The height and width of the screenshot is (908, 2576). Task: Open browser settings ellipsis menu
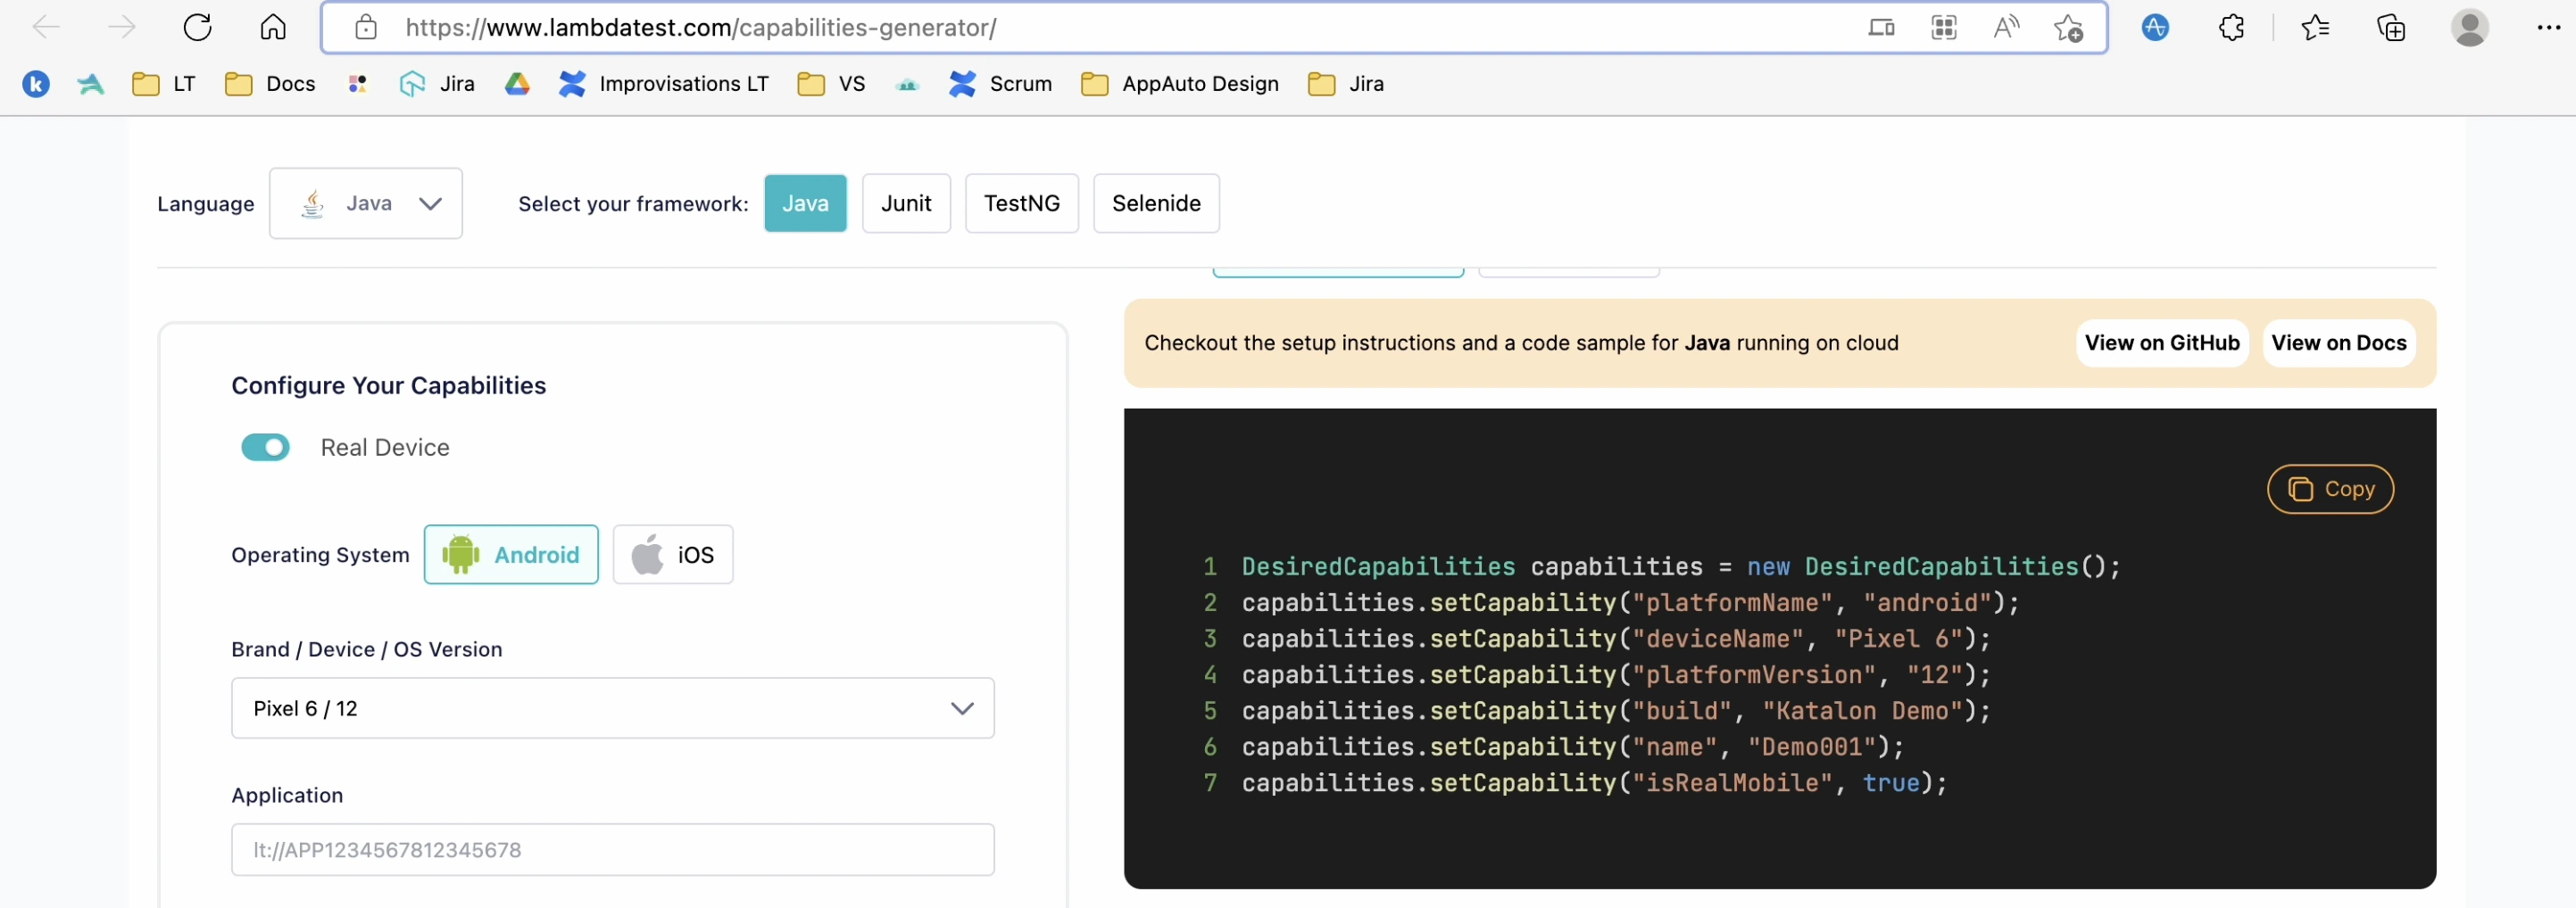coord(2548,27)
